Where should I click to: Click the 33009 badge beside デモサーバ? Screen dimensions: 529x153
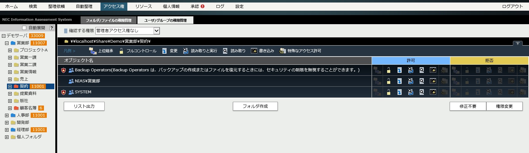(x=37, y=36)
